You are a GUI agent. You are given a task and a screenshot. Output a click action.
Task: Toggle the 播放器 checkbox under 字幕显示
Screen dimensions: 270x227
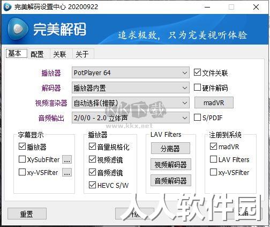click(22, 147)
